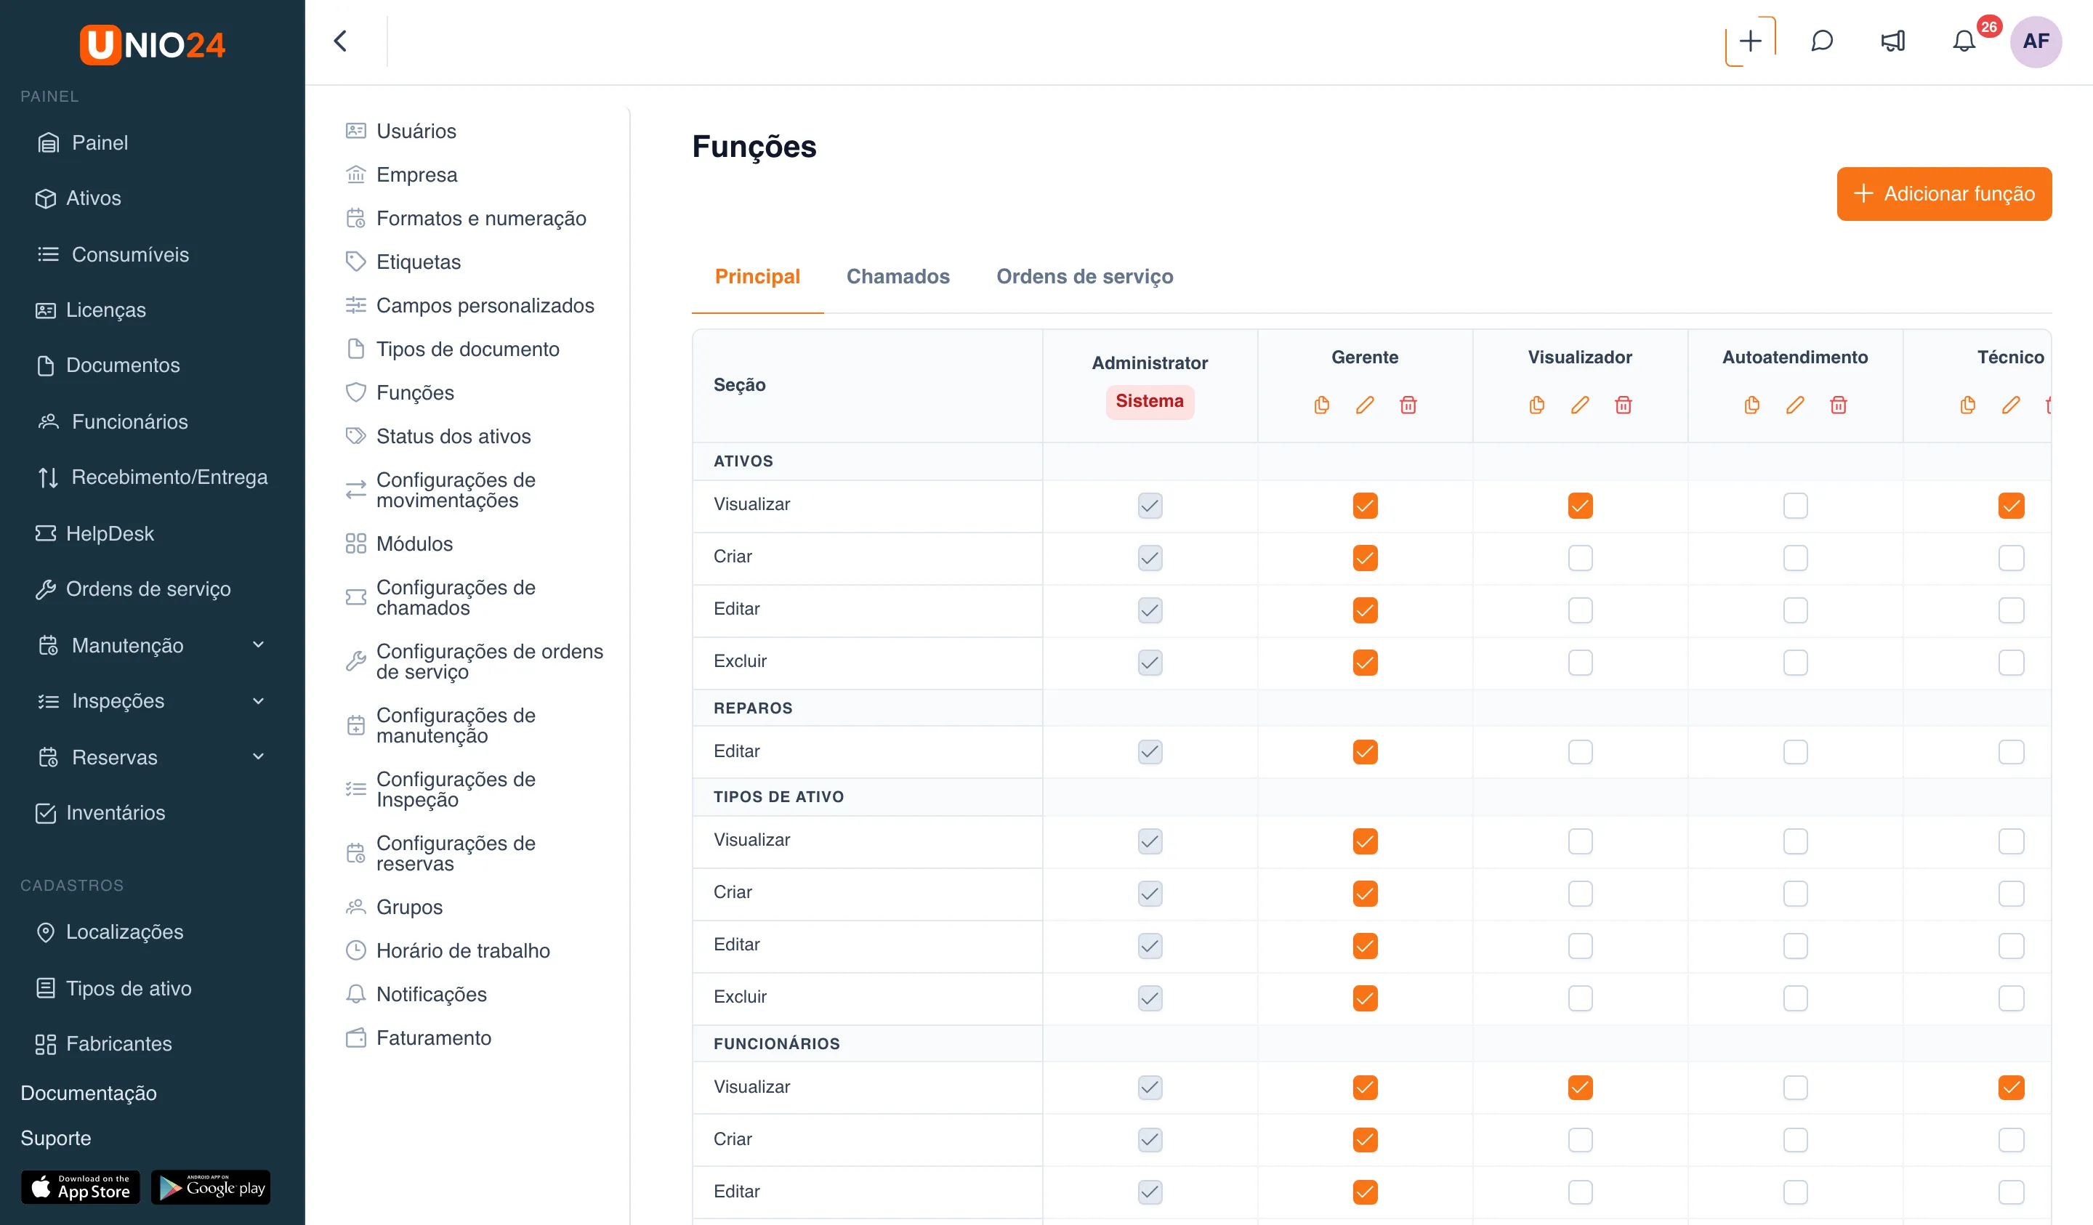Uncheck Gerente checkbox for Reparos Editar
2093x1225 pixels.
(1365, 753)
